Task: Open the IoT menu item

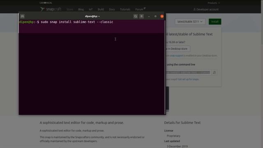Action: (90, 9)
